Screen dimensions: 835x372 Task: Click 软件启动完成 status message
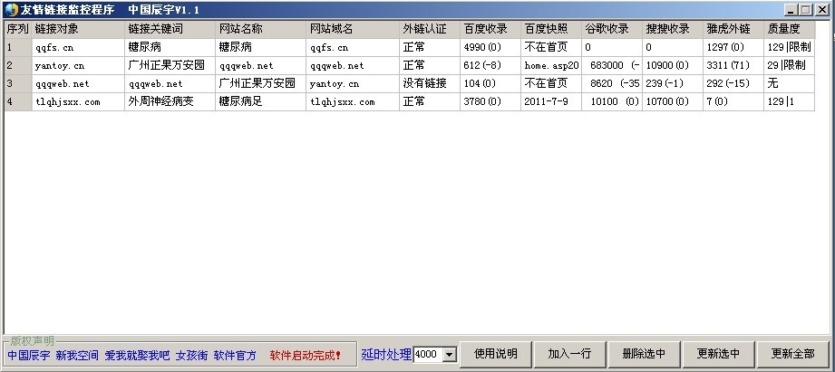(x=306, y=356)
